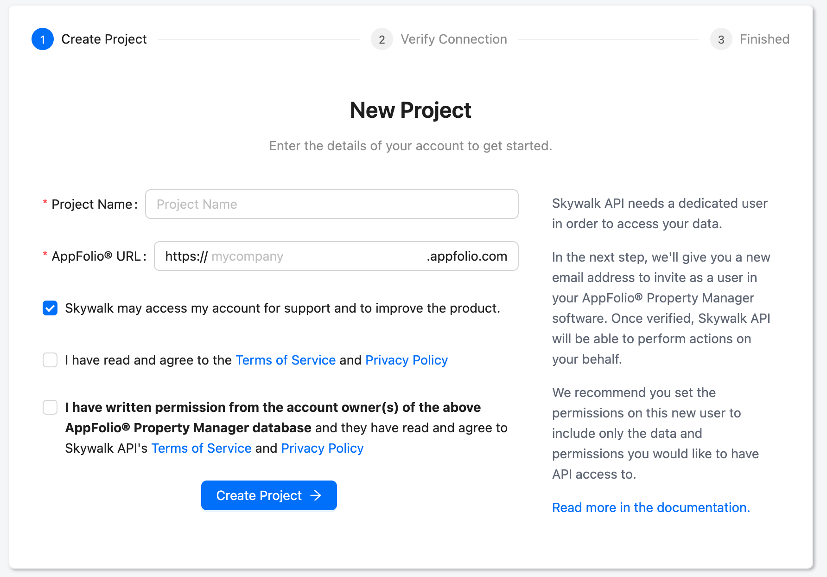The image size is (827, 577).
Task: Open Skywalk API's Privacy Policy link
Action: pyautogui.click(x=322, y=448)
